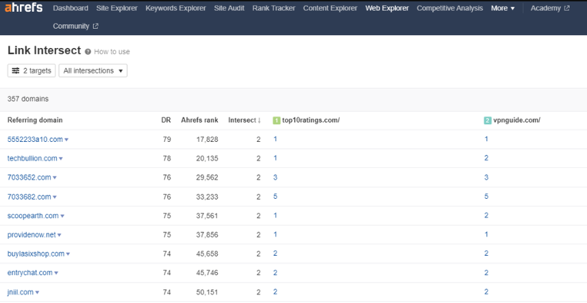Expand dropdown arrow beside 5552233a10.com
Image resolution: width=587 pixels, height=303 pixels.
(66, 140)
